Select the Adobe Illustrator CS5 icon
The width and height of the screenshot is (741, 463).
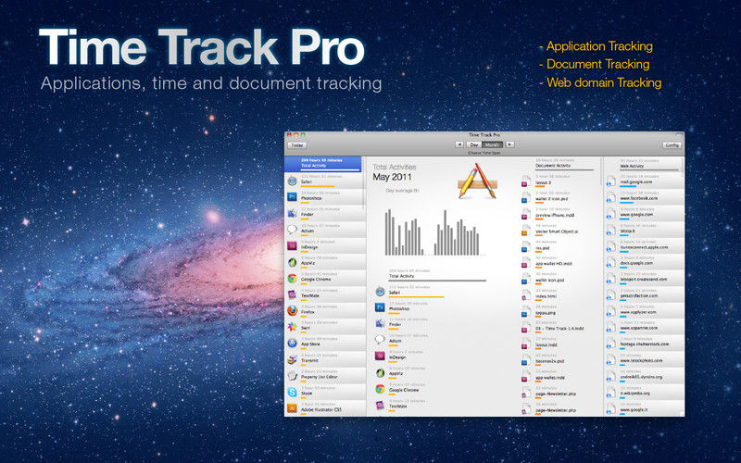pyautogui.click(x=292, y=408)
